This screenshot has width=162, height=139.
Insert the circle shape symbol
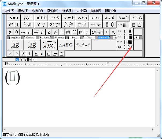click(x=61, y=54)
